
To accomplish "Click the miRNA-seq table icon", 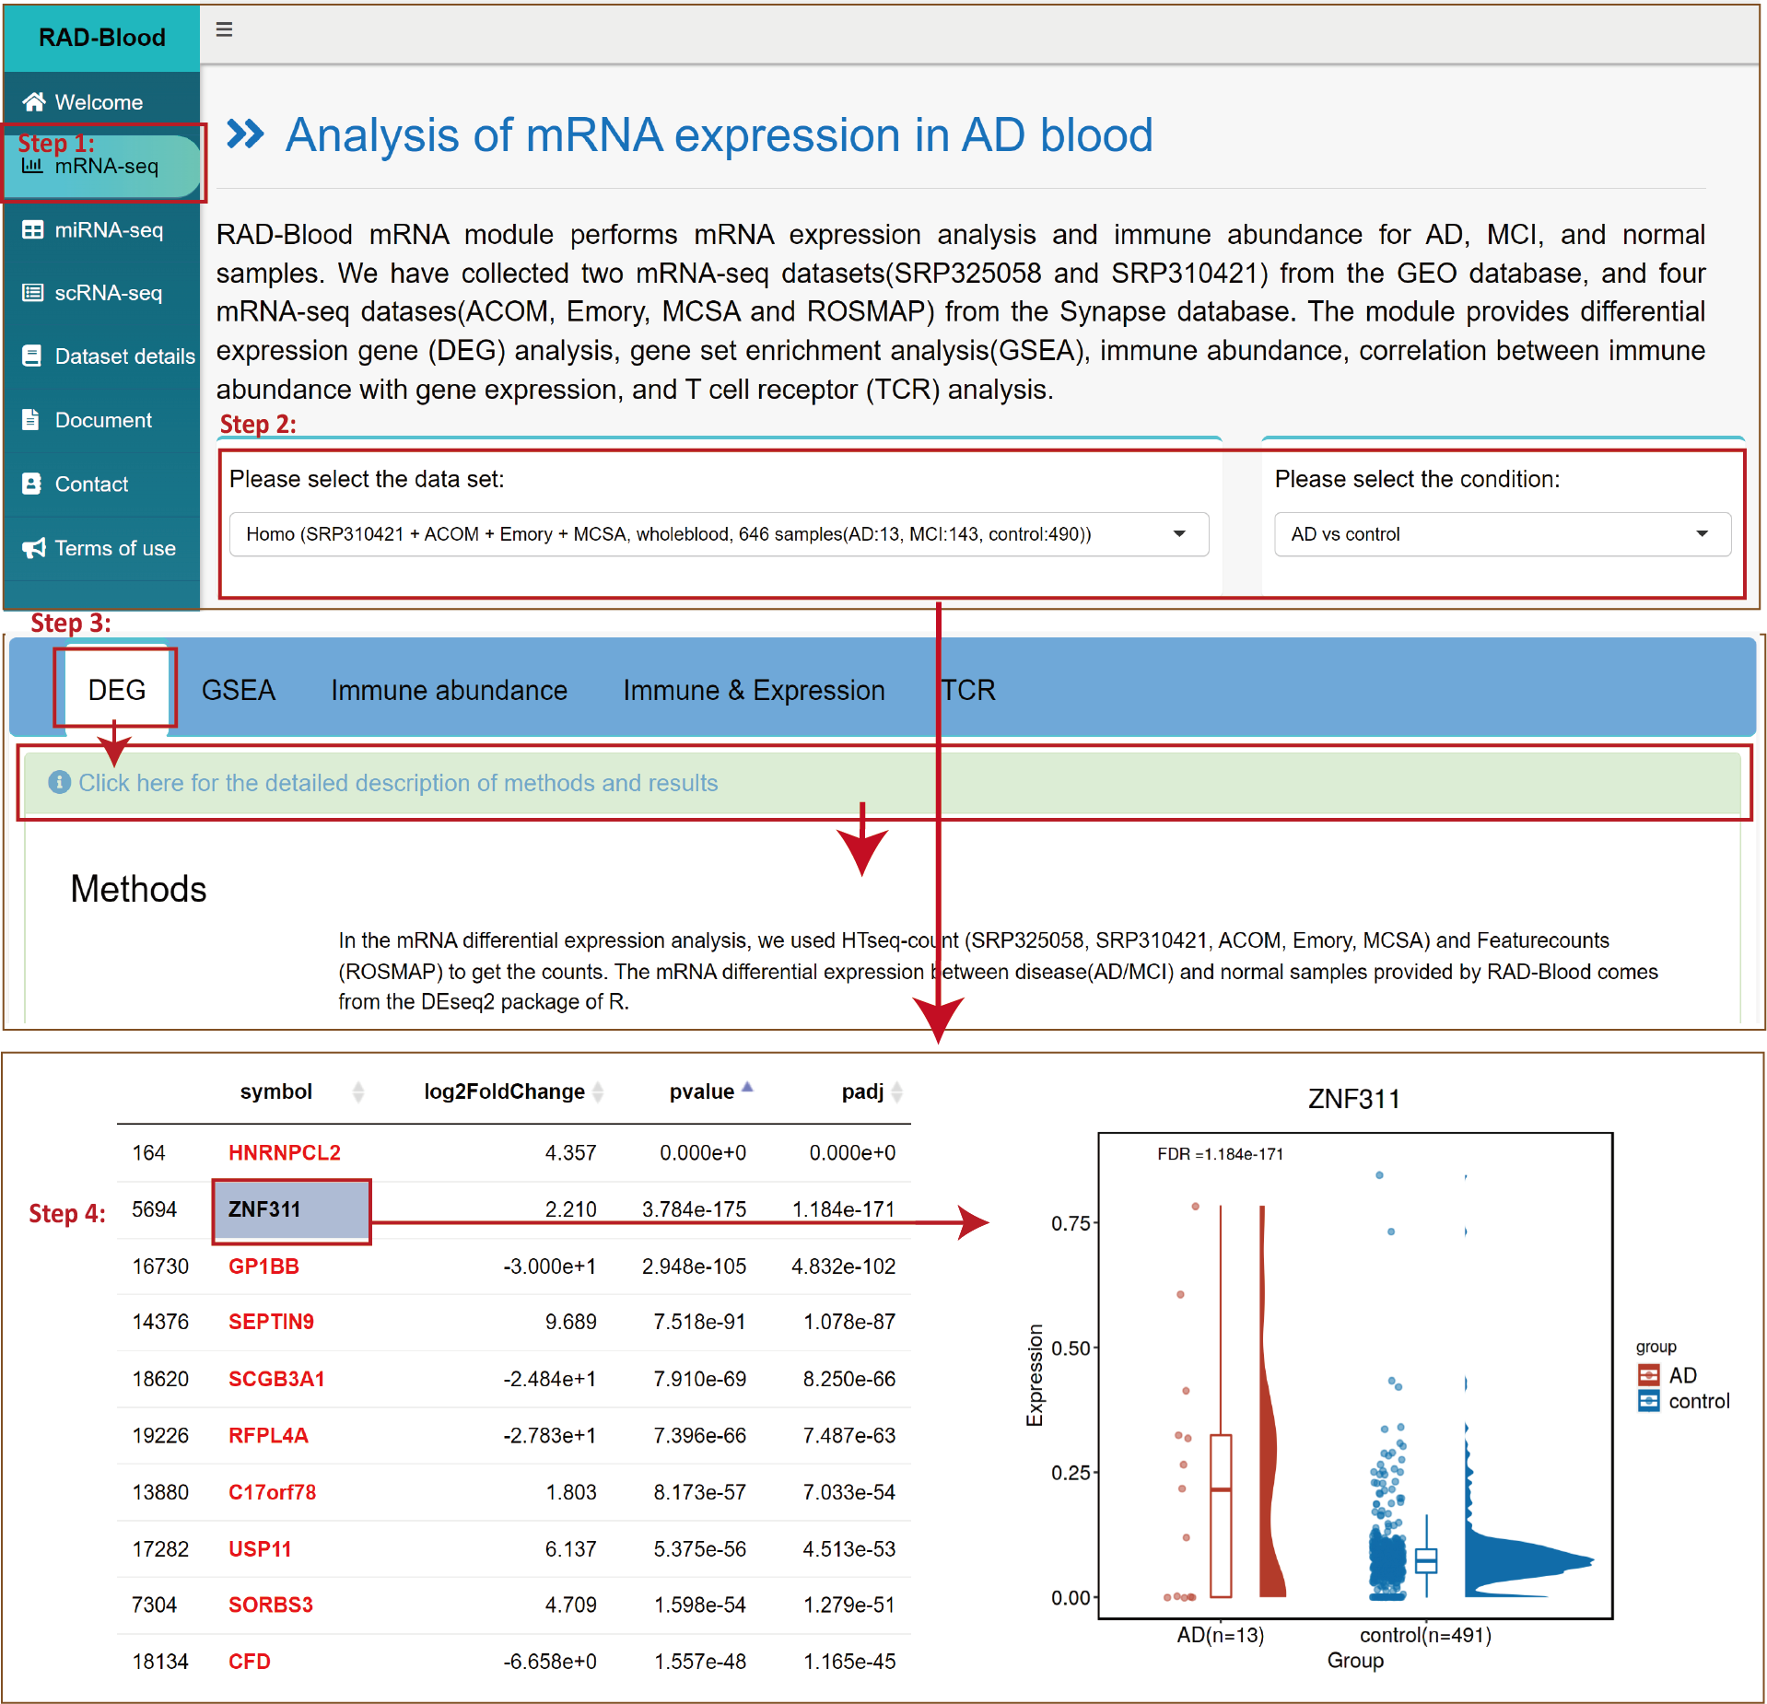I will tap(32, 229).
